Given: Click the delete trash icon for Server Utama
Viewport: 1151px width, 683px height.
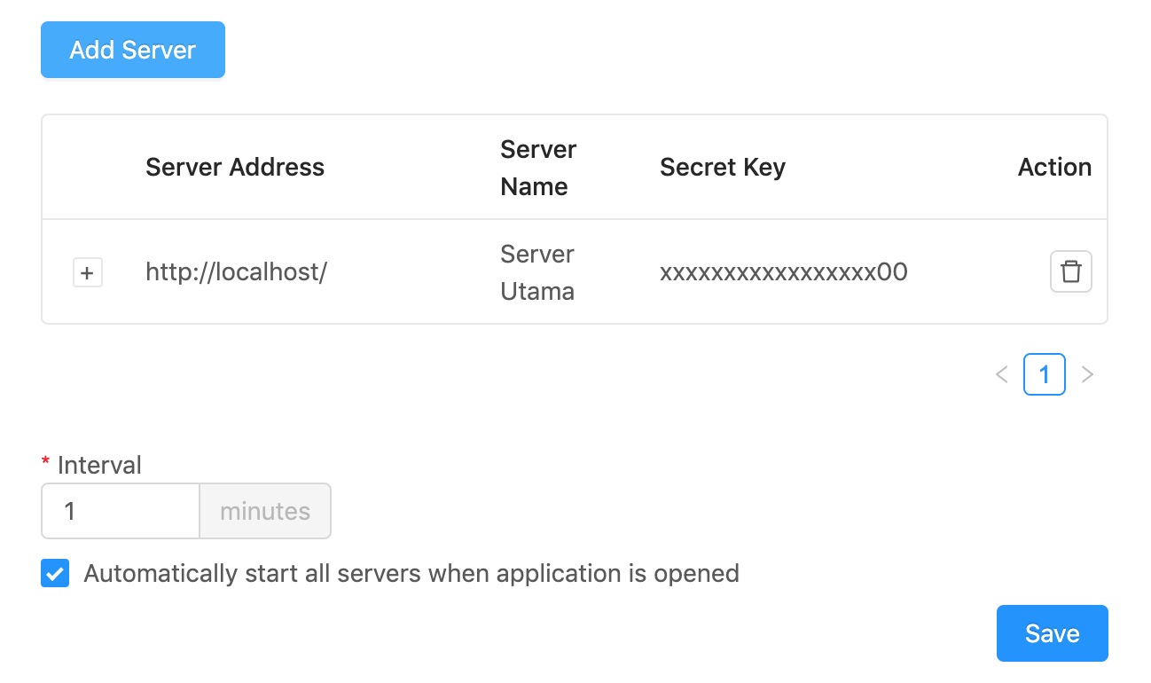Looking at the screenshot, I should (x=1071, y=271).
